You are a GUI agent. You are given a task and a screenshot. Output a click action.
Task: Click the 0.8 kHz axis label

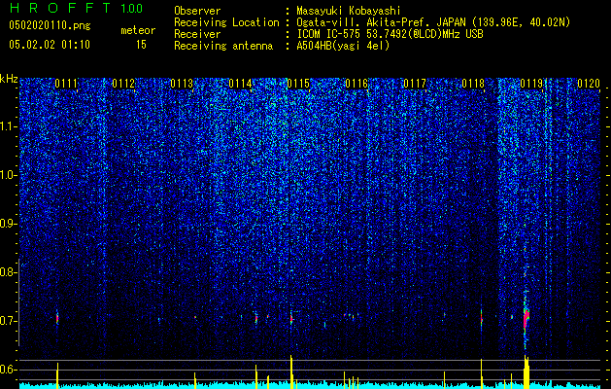pos(9,272)
